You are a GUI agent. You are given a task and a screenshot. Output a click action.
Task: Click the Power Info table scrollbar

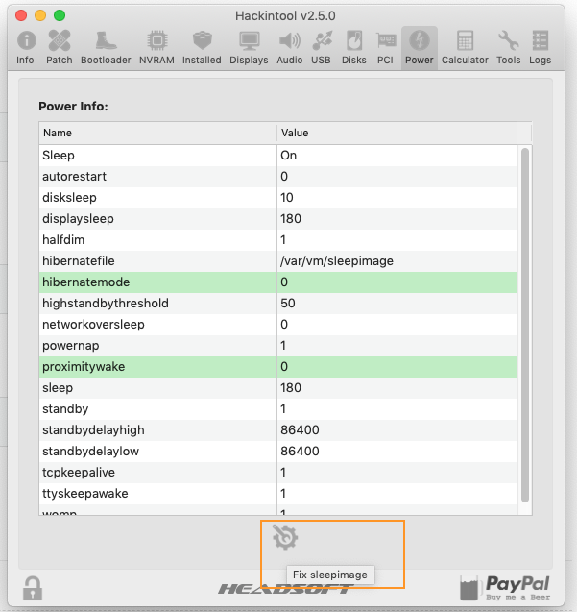point(525,325)
